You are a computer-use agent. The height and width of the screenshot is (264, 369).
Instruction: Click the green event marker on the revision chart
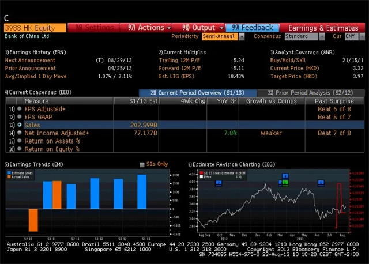pyautogui.click(x=285, y=183)
